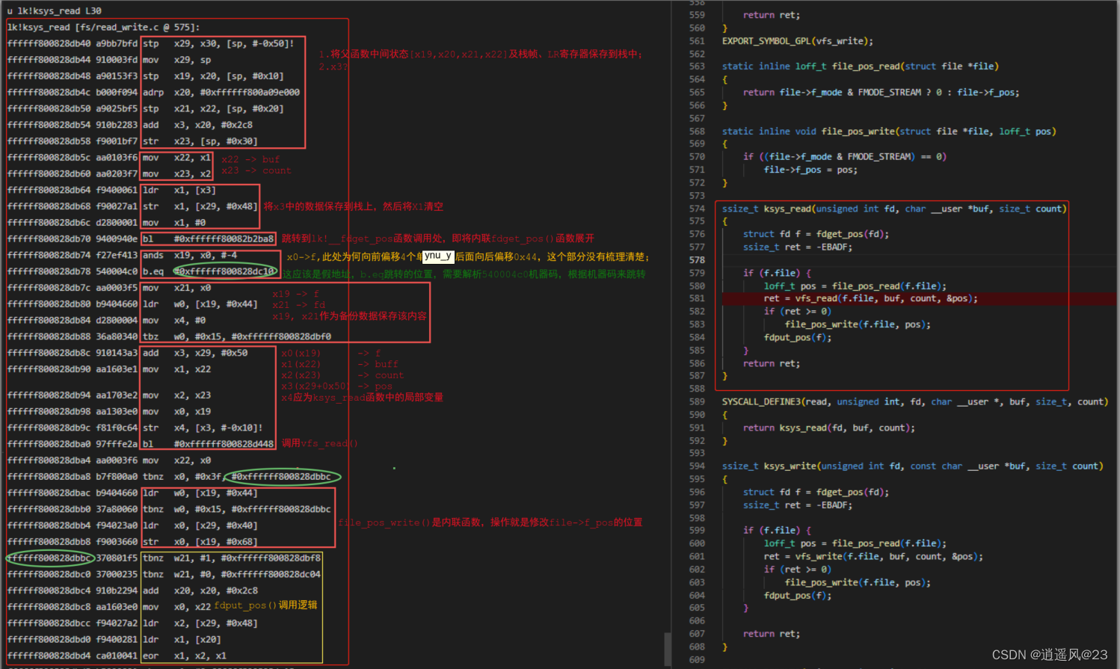Click the ssize_t ksys_read declaration line
The width and height of the screenshot is (1120, 669).
[894, 209]
